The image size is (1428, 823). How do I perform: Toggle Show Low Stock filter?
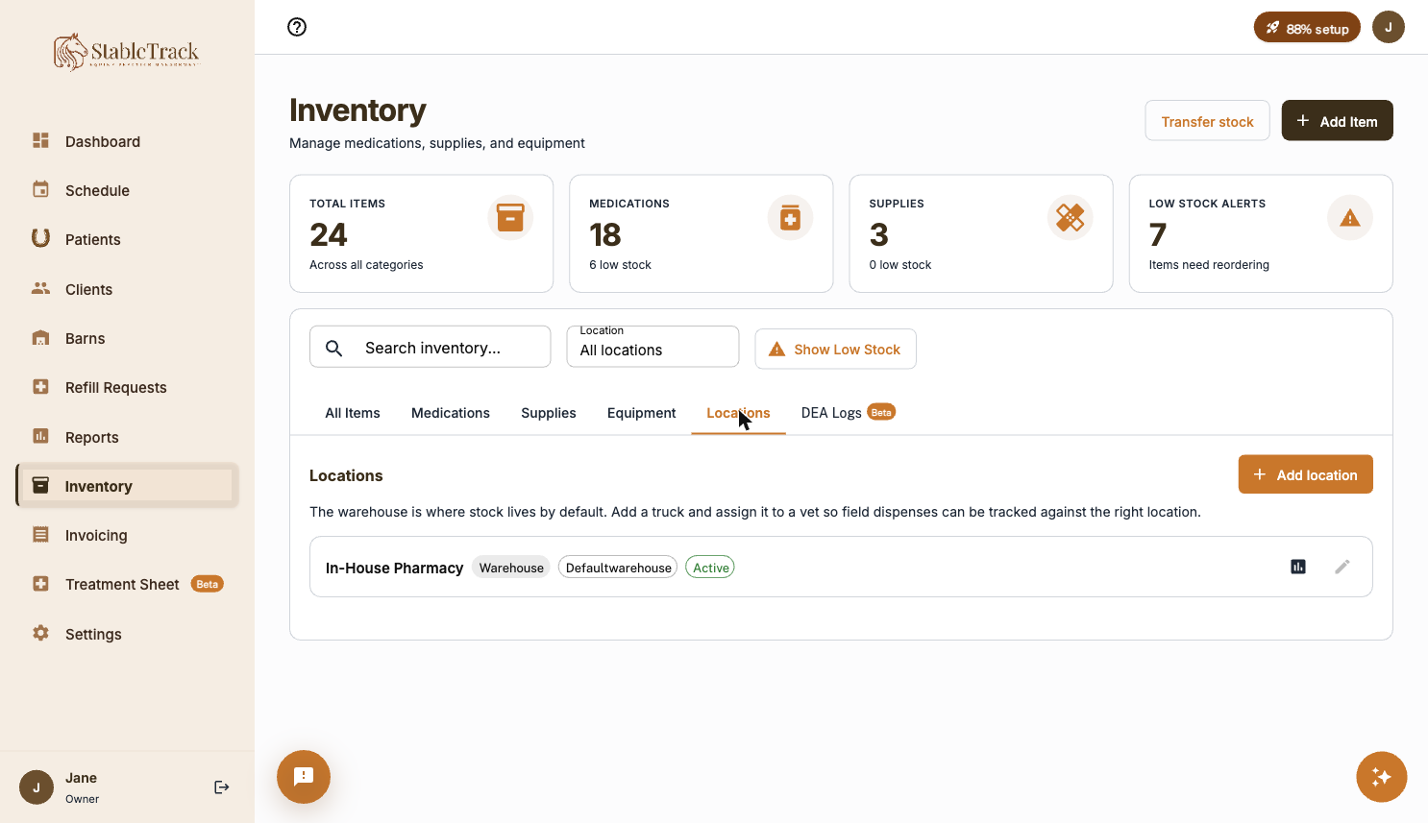(x=835, y=349)
